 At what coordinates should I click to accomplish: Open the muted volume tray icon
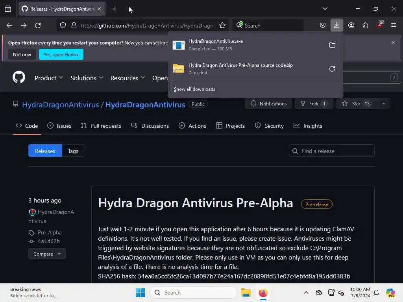point(341,293)
